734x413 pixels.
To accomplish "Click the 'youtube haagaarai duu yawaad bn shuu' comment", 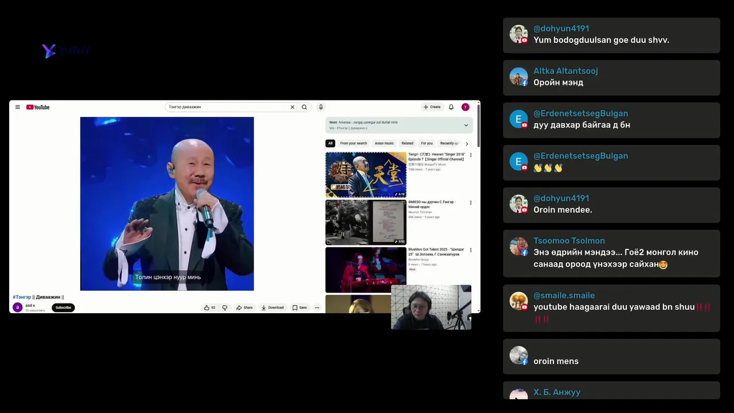I will 622,313.
